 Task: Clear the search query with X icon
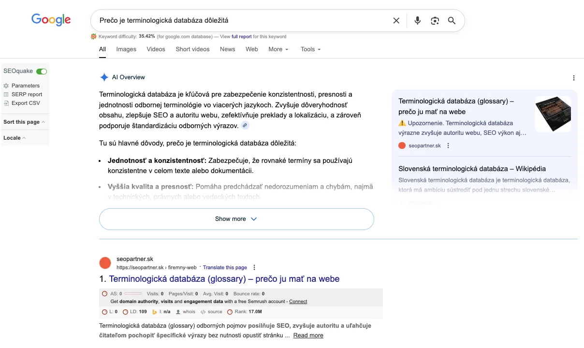click(x=396, y=21)
